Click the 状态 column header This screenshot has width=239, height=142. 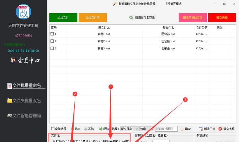click(219, 28)
